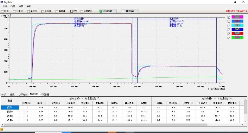Open the 帮助 (Help) menu

(29, 6)
